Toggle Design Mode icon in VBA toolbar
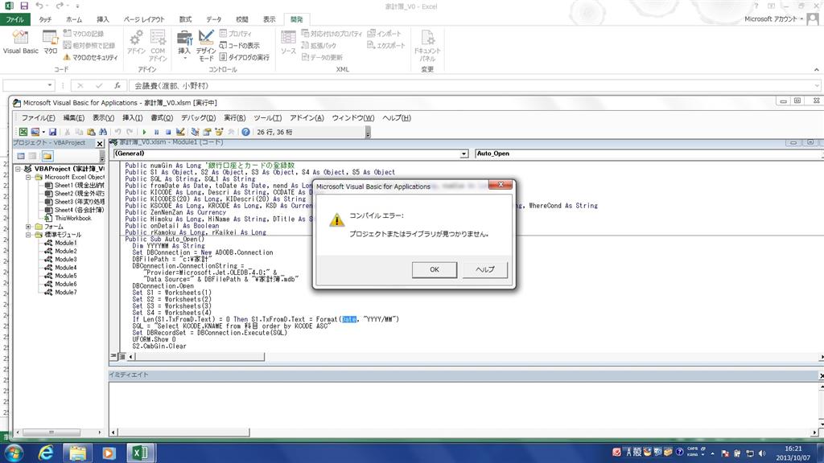824x463 pixels. (x=180, y=133)
